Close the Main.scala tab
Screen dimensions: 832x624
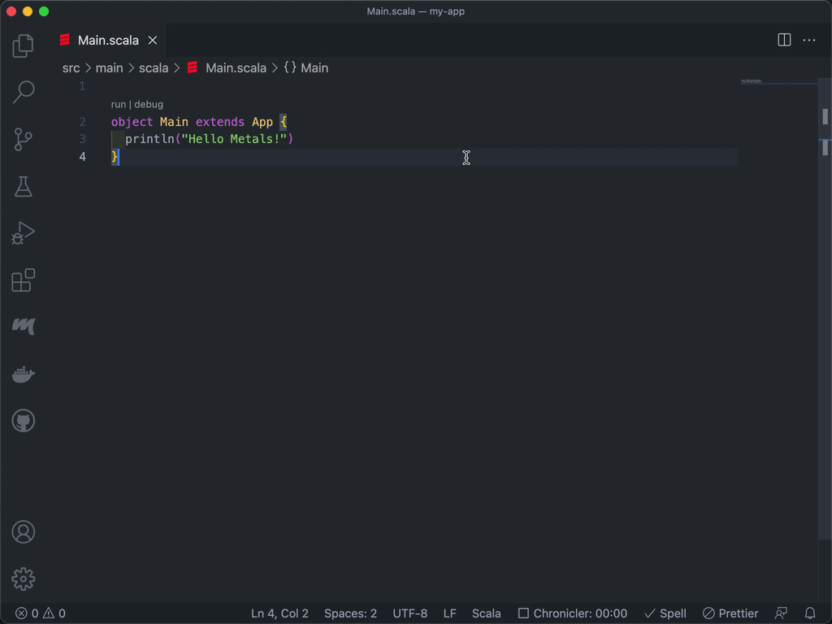[x=152, y=41]
